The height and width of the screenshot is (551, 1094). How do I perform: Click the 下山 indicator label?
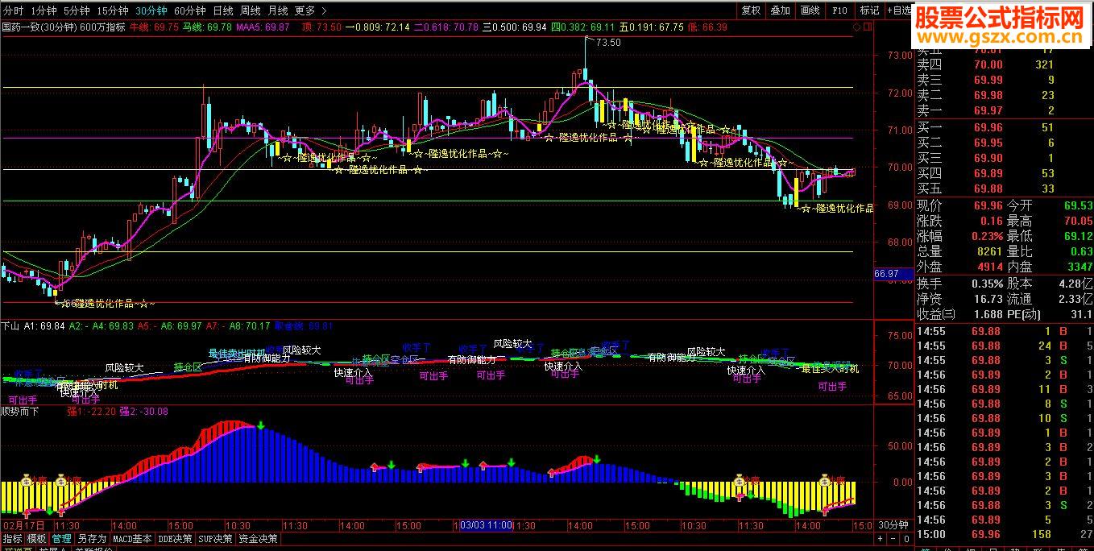(10, 326)
